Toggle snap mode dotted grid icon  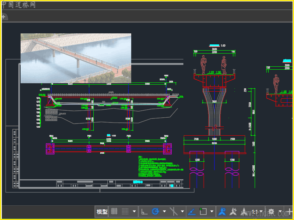(x=125, y=212)
